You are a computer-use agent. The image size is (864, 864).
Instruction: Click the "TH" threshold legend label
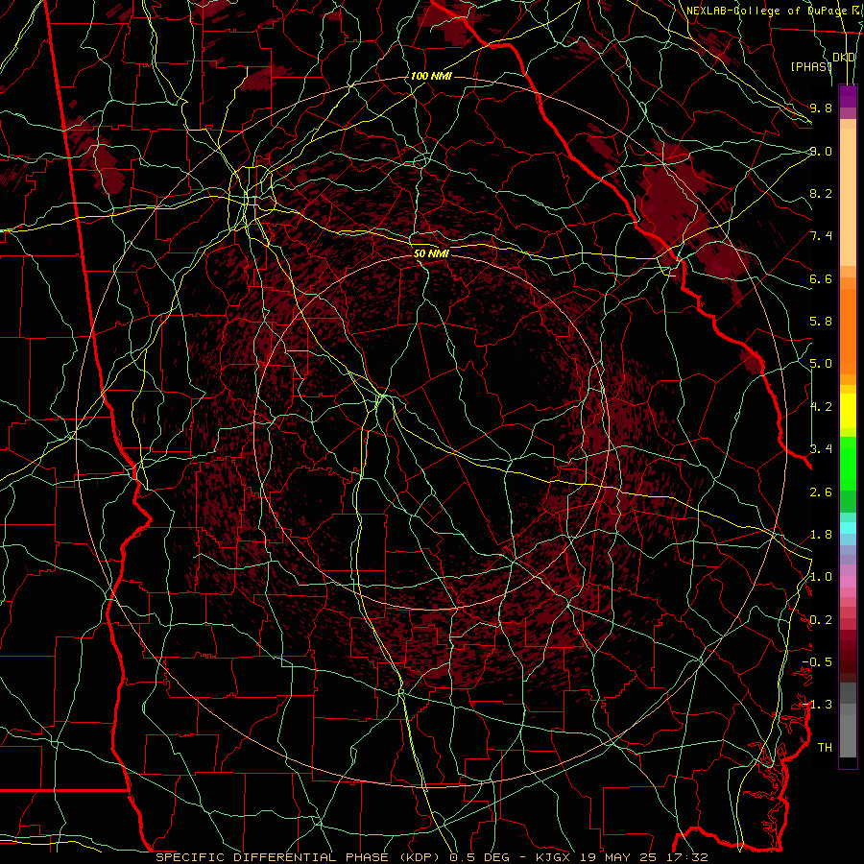click(825, 748)
